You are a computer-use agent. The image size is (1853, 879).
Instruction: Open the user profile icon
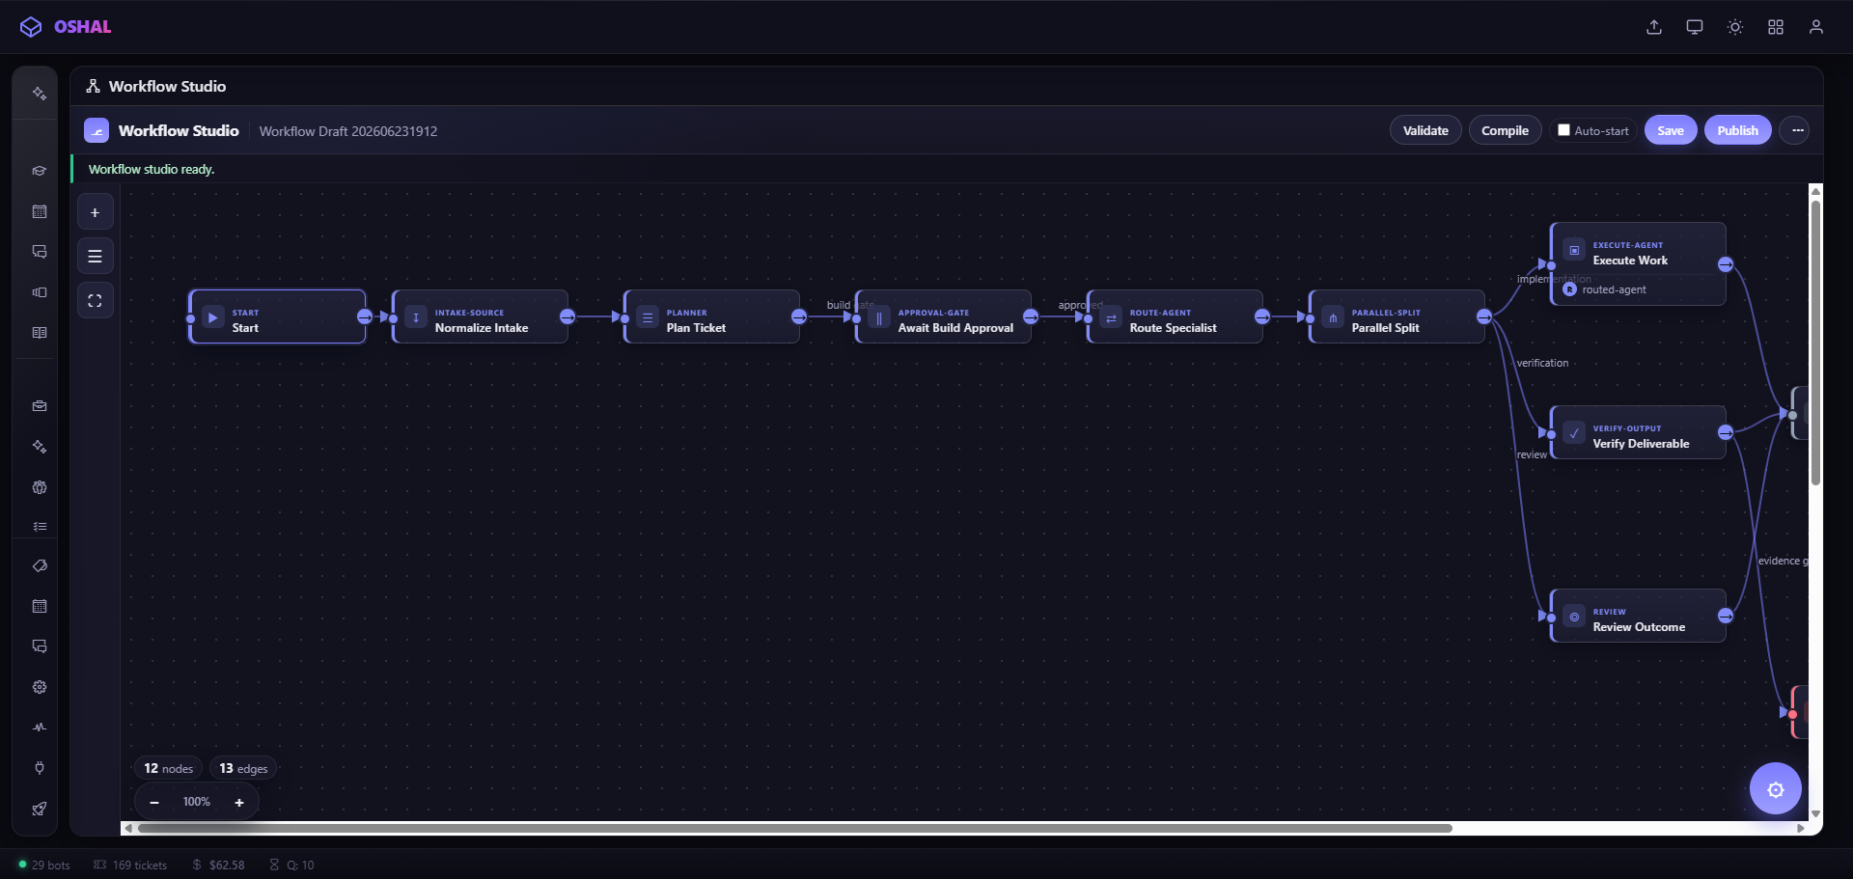[x=1816, y=27]
